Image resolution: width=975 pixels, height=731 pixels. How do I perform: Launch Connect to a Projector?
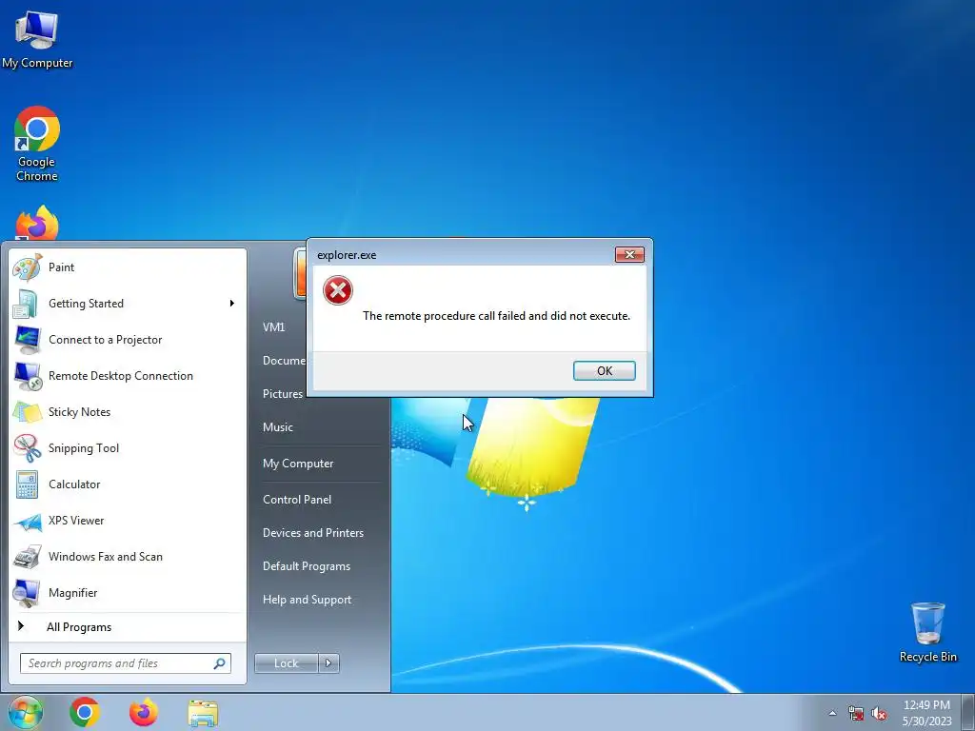click(128, 340)
